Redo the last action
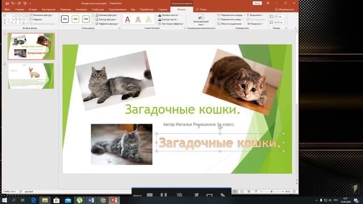 coord(19,3)
